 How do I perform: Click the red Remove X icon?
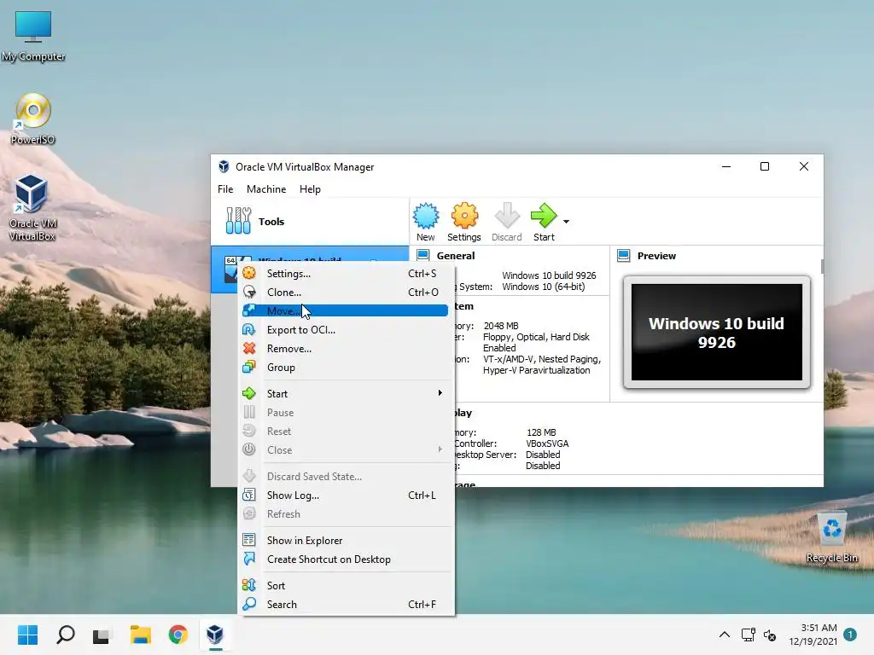(x=249, y=348)
